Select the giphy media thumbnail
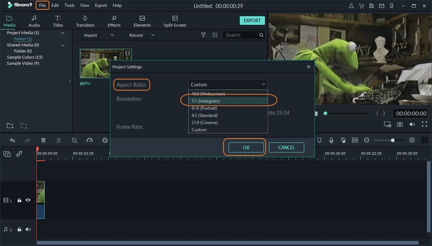This screenshot has width=432, height=246. 106,63
